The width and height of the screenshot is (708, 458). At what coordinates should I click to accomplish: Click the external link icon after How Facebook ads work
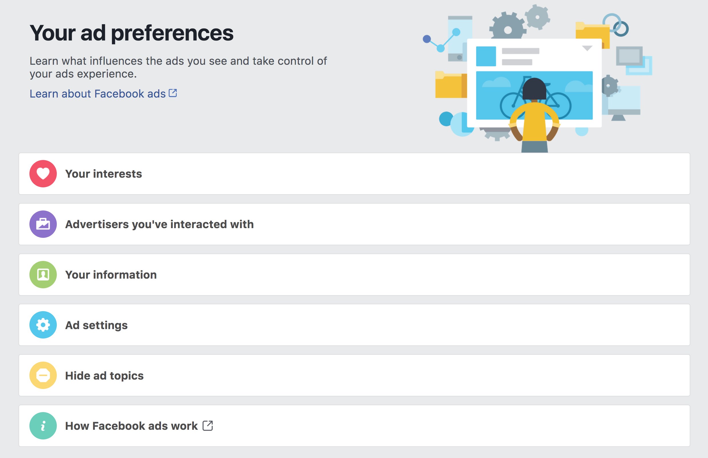(x=208, y=425)
